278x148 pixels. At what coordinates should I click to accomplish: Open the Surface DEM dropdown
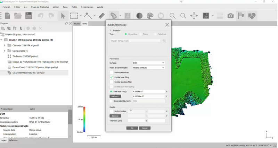pyautogui.click(x=149, y=63)
